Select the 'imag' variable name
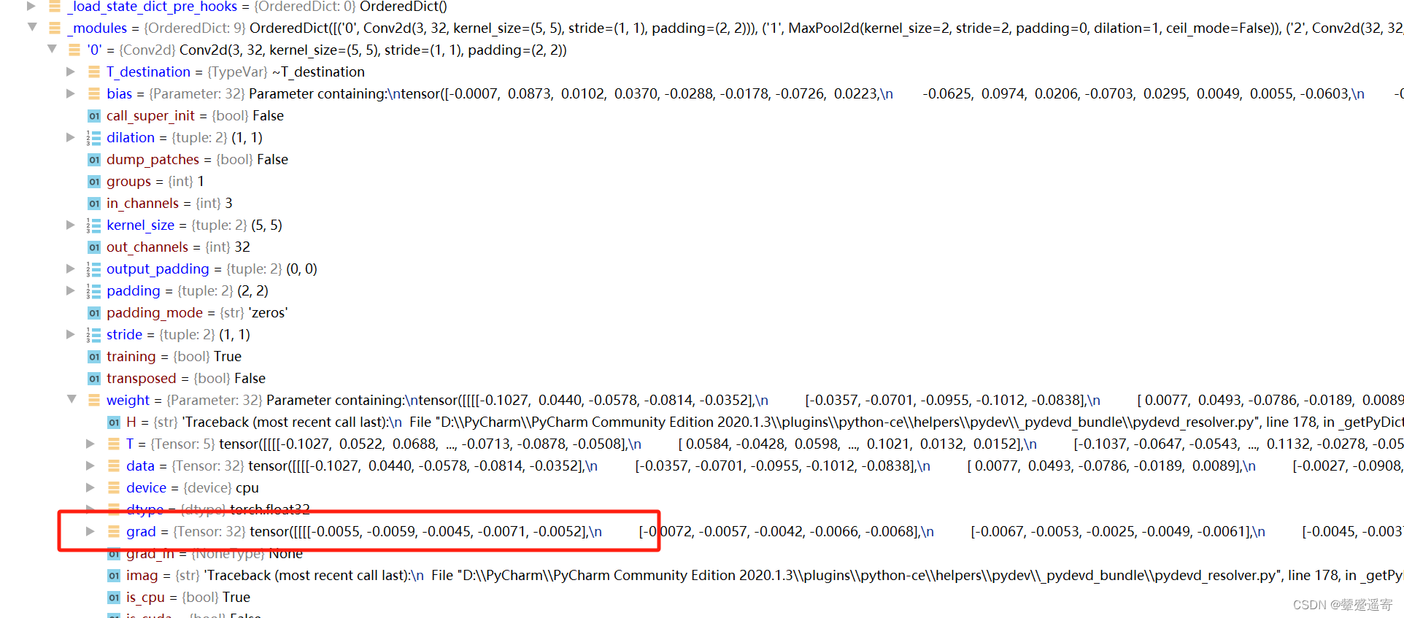Image resolution: width=1404 pixels, height=618 pixels. (x=142, y=575)
